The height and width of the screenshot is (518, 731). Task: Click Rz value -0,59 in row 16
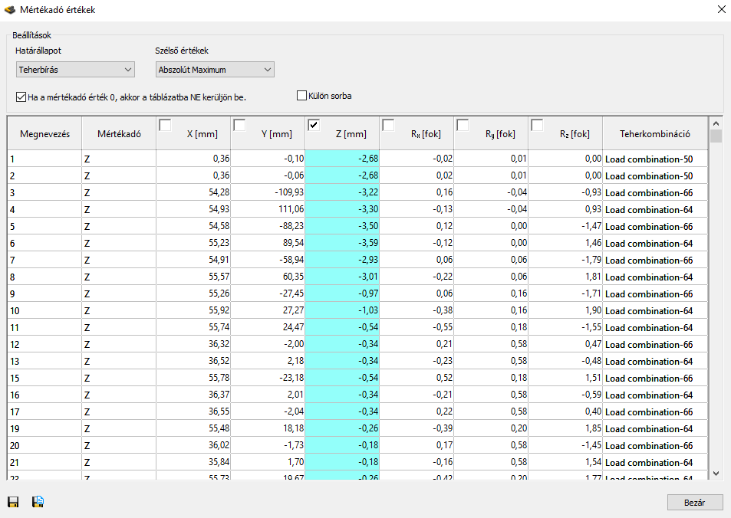coord(565,395)
